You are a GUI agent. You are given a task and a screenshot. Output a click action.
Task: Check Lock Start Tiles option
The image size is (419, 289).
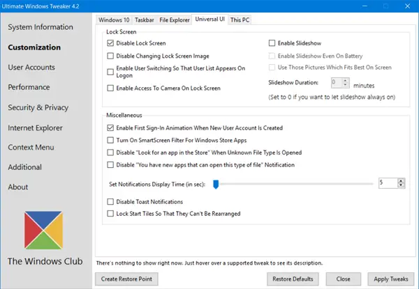click(110, 214)
